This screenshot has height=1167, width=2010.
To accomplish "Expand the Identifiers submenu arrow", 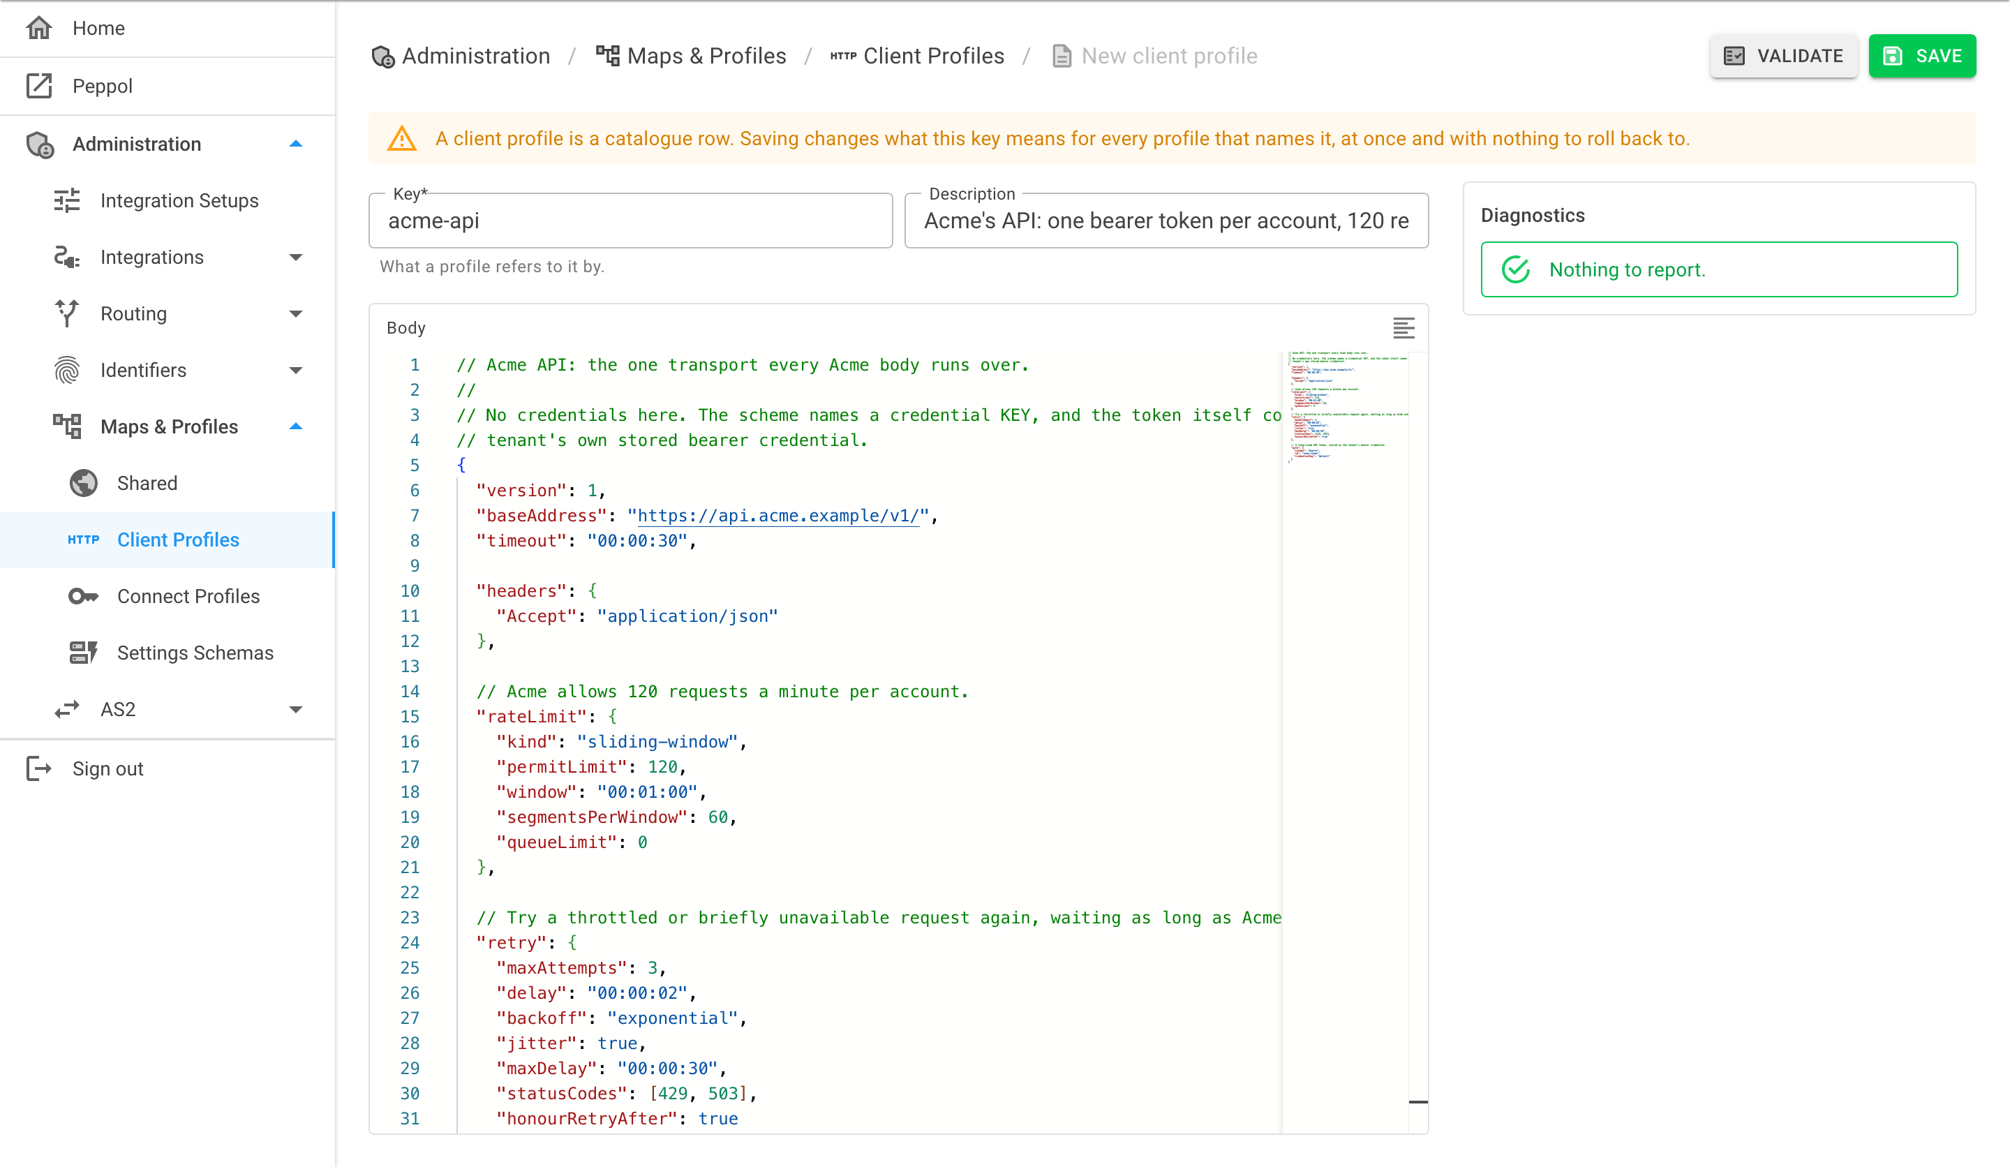I will pyautogui.click(x=296, y=370).
